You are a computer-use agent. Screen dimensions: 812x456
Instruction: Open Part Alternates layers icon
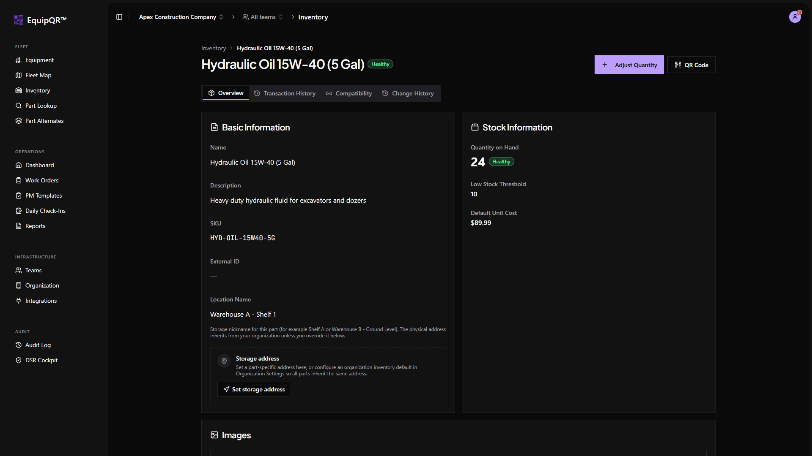(x=19, y=121)
